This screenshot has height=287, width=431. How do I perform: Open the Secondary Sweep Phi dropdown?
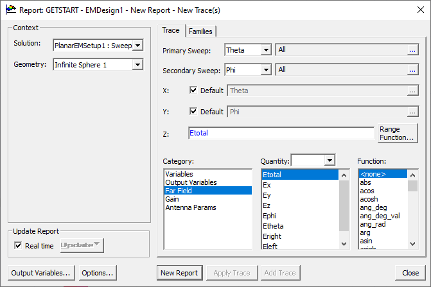click(x=266, y=70)
